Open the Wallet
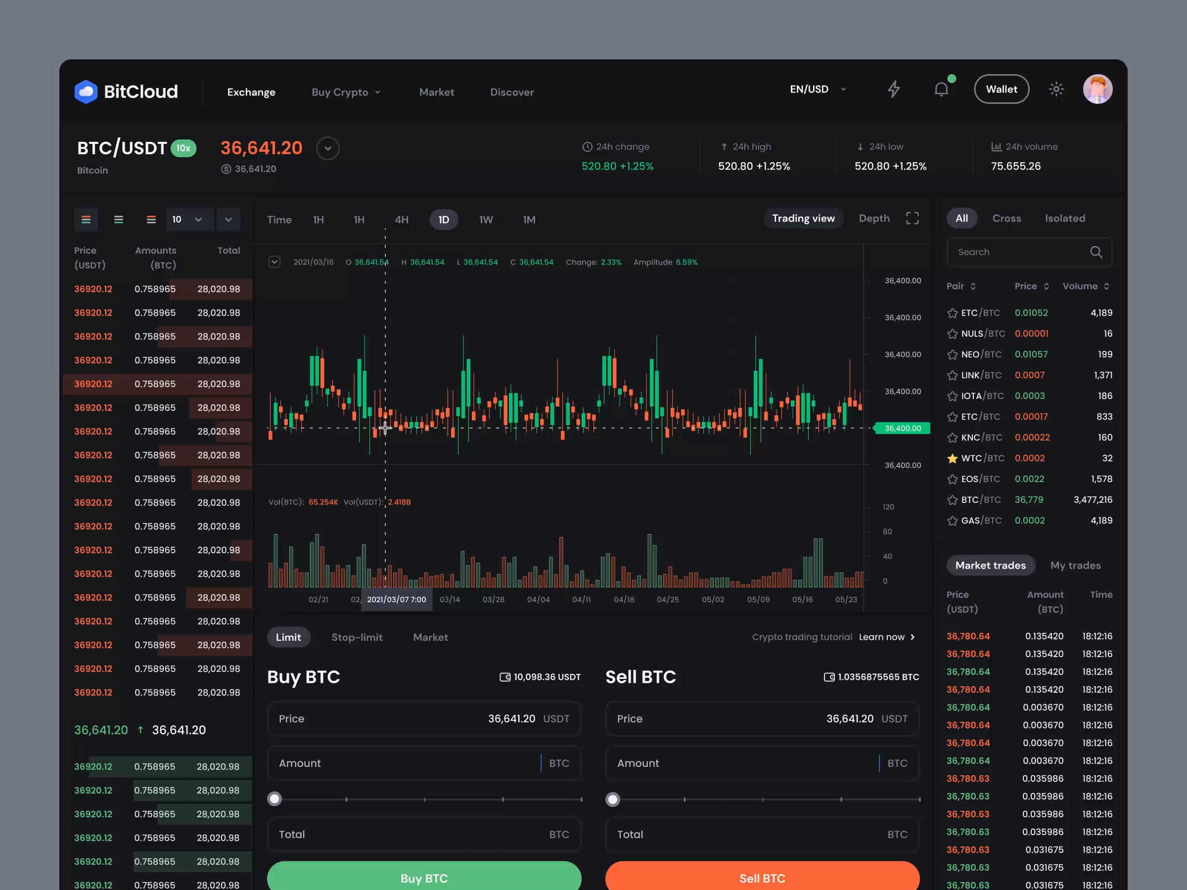 pyautogui.click(x=1002, y=89)
